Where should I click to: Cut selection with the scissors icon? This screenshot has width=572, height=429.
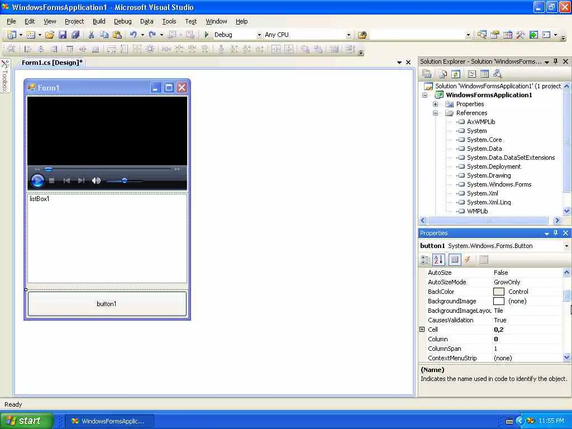point(91,35)
